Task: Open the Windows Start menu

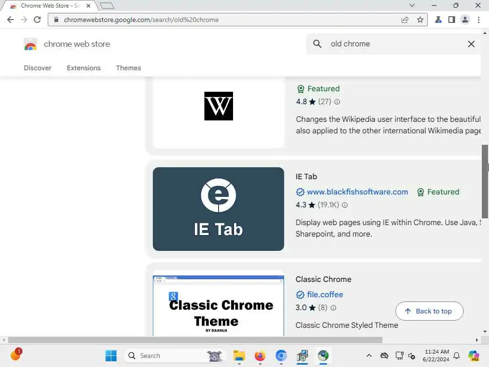Action: click(111, 356)
